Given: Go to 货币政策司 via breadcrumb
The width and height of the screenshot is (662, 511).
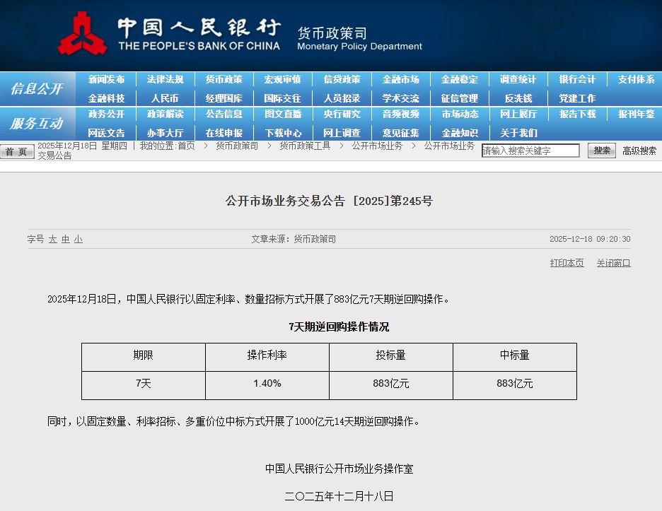Looking at the screenshot, I should pos(237,146).
